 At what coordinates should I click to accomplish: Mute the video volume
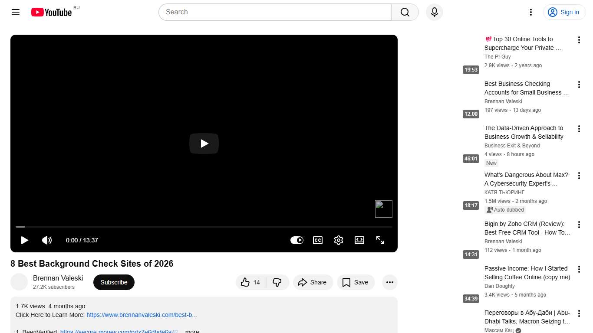[x=47, y=240]
